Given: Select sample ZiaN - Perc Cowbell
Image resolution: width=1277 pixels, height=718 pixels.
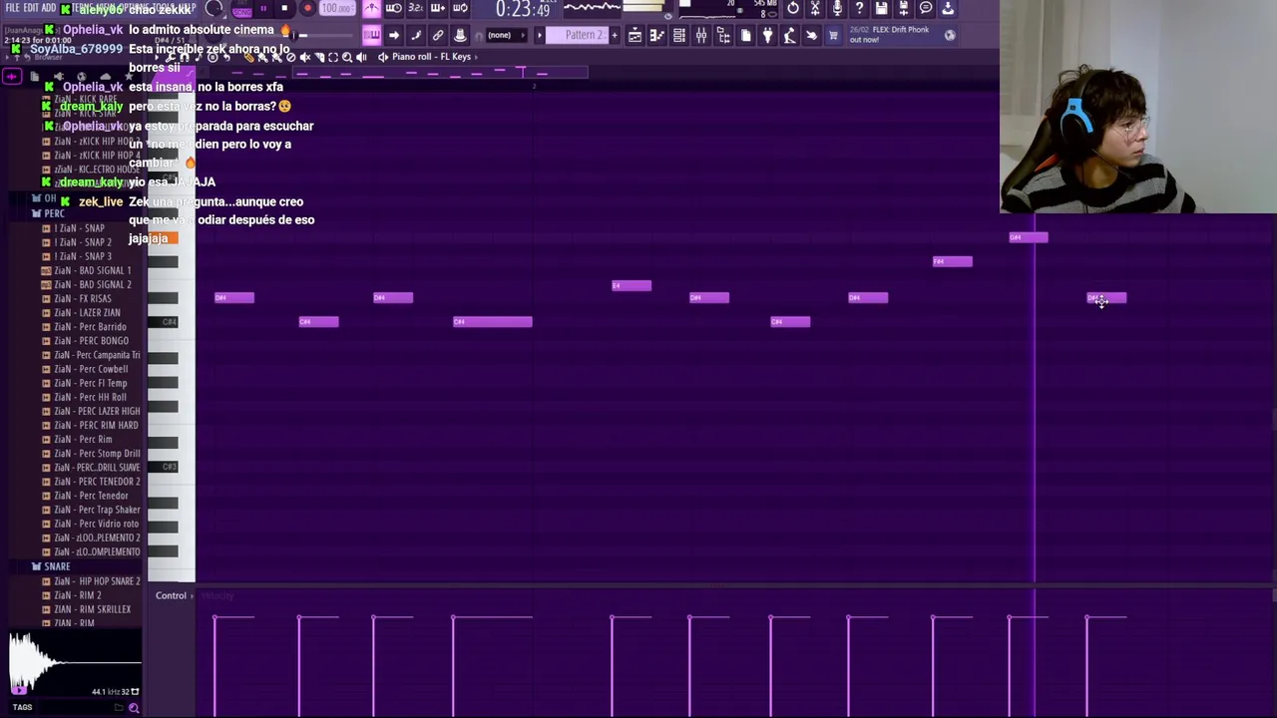Looking at the screenshot, I should (91, 369).
